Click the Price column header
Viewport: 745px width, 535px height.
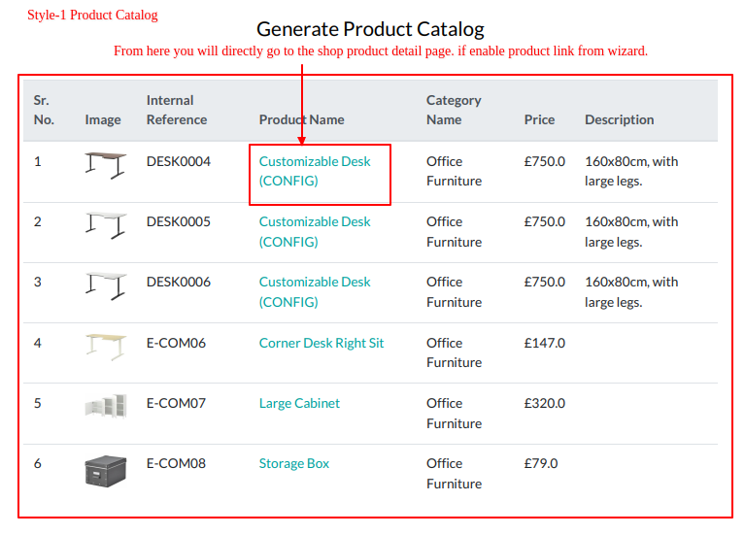[x=539, y=119]
